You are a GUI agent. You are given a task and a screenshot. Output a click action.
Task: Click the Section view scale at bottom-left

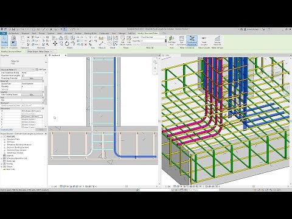pyautogui.click(x=54, y=186)
